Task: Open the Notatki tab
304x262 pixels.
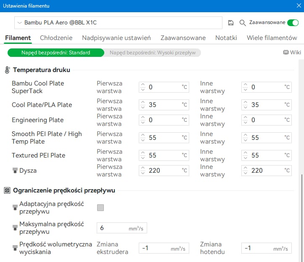Action: (226, 37)
